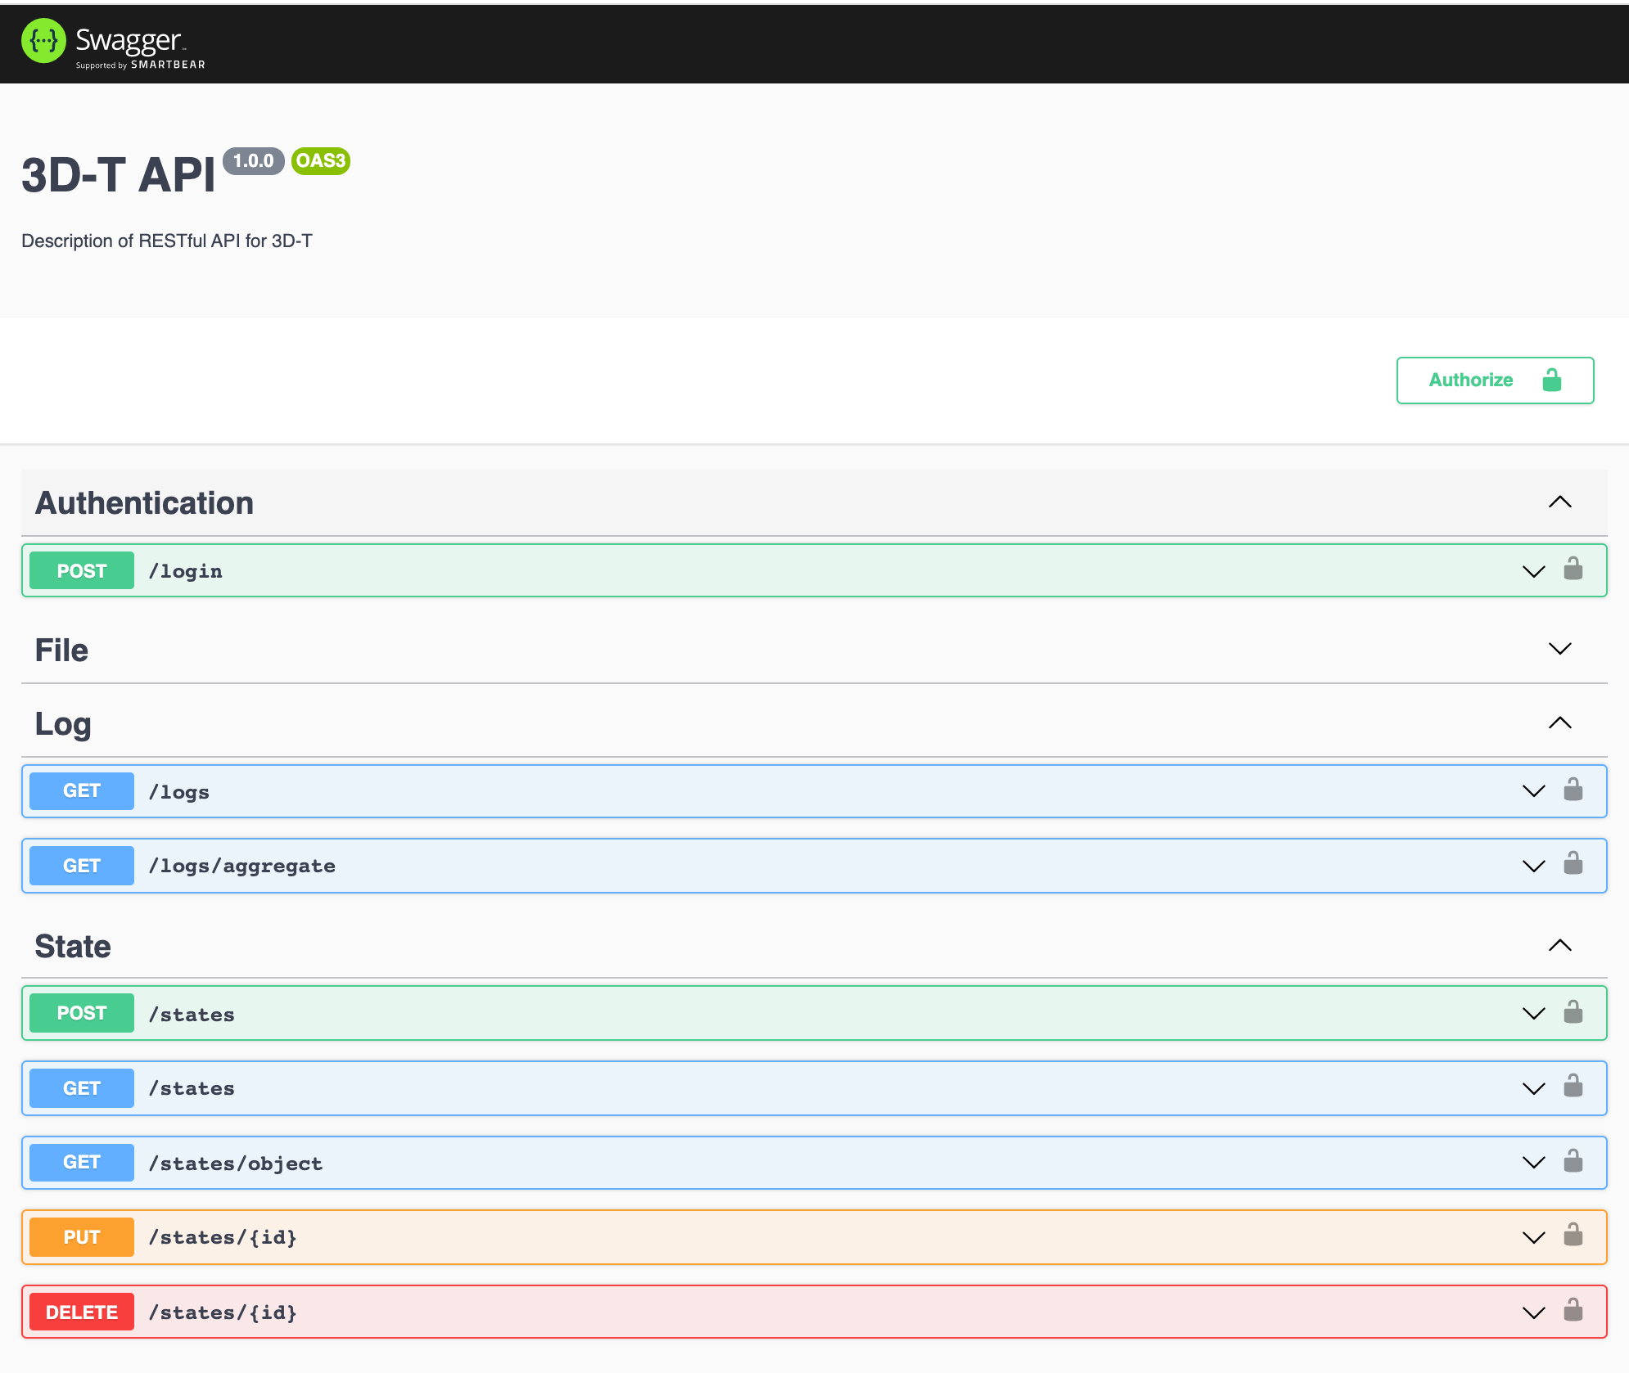Image resolution: width=1629 pixels, height=1373 pixels.
Task: Click the Swagger logo icon
Action: (43, 41)
